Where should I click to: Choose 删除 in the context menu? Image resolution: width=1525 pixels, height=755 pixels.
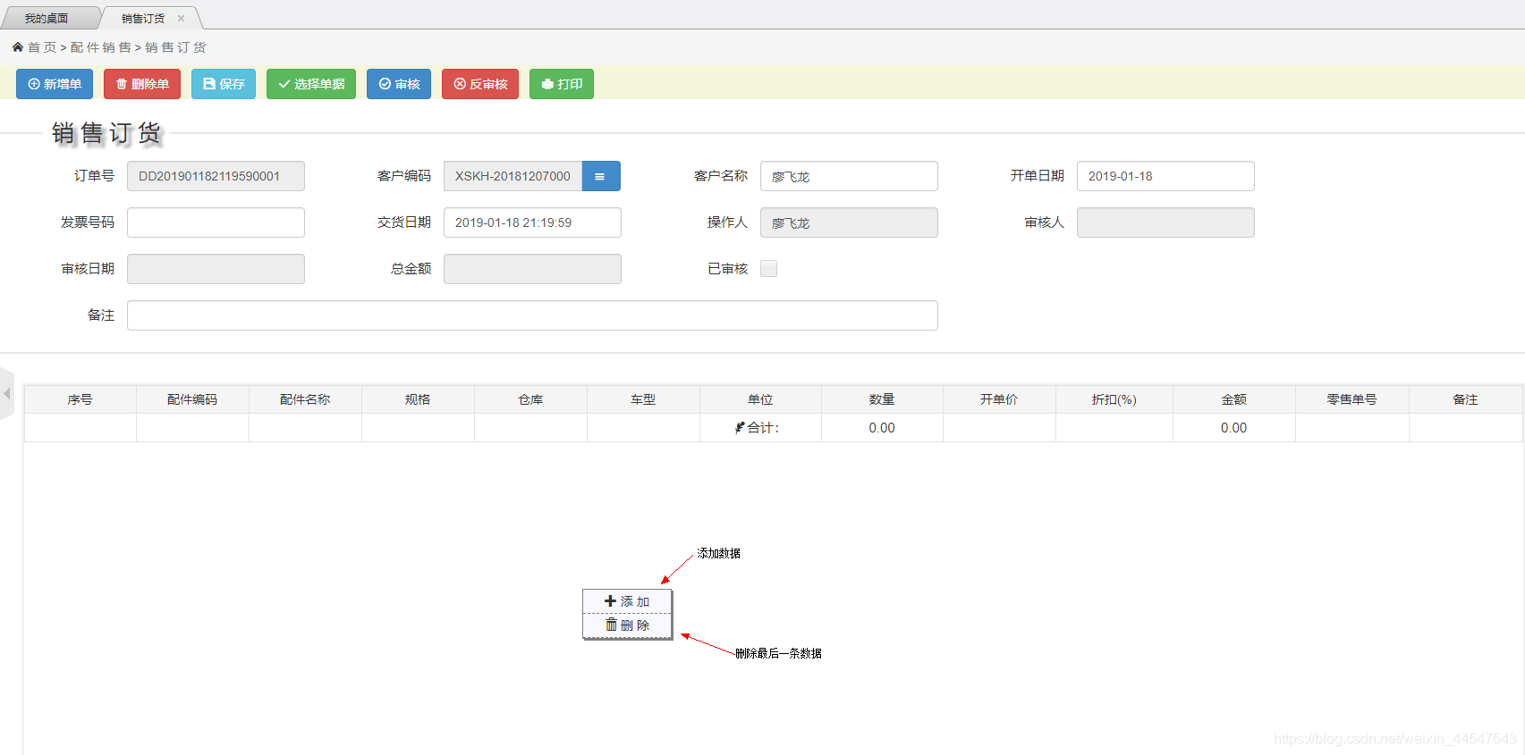pos(627,625)
